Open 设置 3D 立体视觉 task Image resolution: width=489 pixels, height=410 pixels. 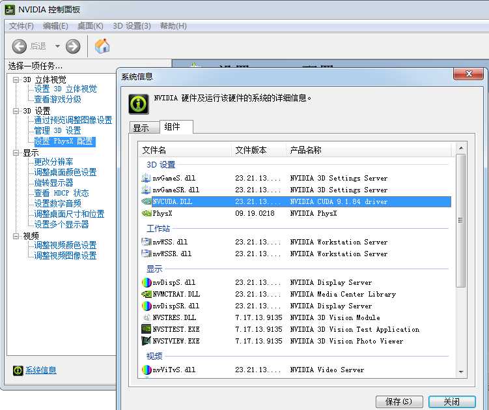66,89
